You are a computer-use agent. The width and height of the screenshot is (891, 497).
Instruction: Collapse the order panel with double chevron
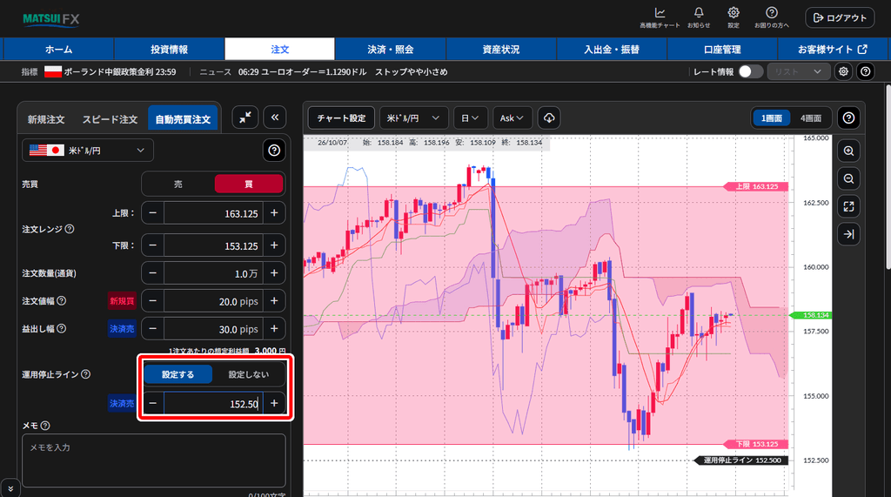click(x=274, y=118)
